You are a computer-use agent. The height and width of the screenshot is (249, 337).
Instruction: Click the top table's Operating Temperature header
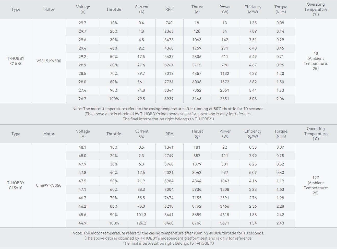pos(316,9)
